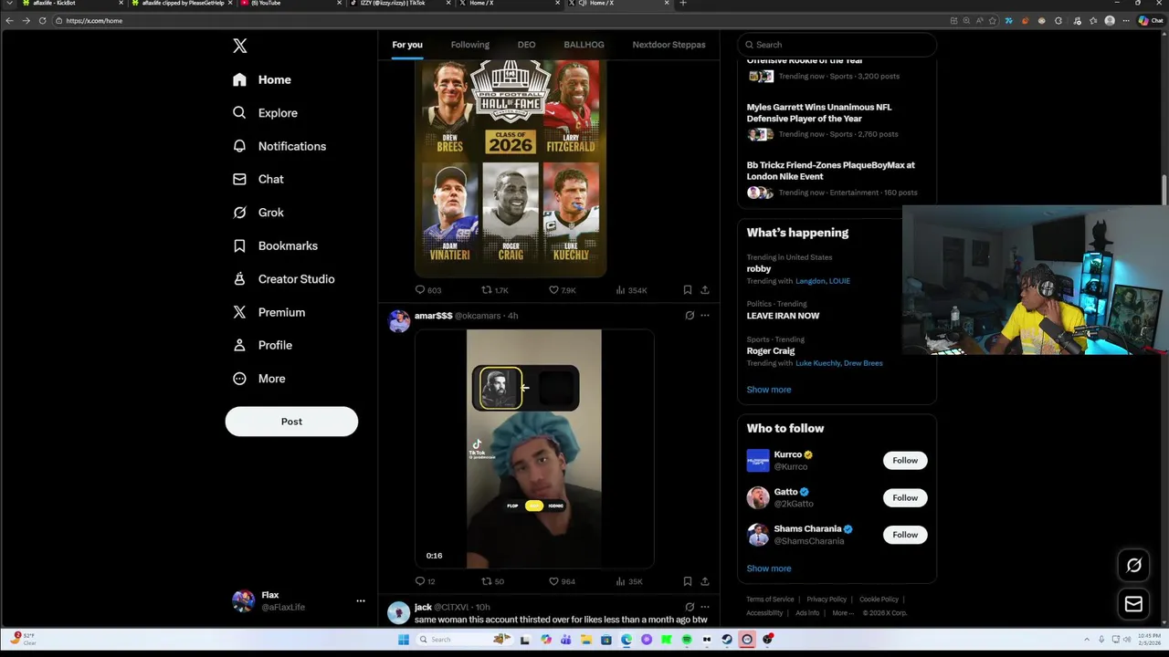Screen dimensions: 1169x657
Task: Open the Windows Start menu
Action: coord(404,640)
